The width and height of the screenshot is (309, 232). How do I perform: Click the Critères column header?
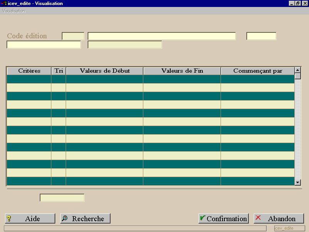29,71
